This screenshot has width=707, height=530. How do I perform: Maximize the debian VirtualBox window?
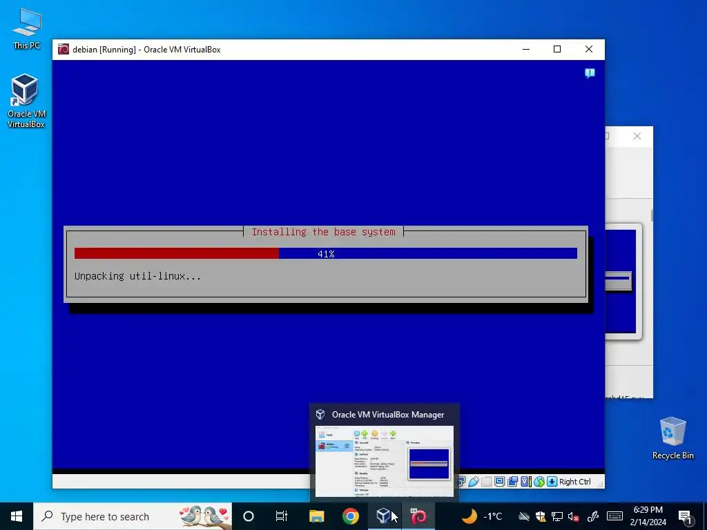(557, 49)
